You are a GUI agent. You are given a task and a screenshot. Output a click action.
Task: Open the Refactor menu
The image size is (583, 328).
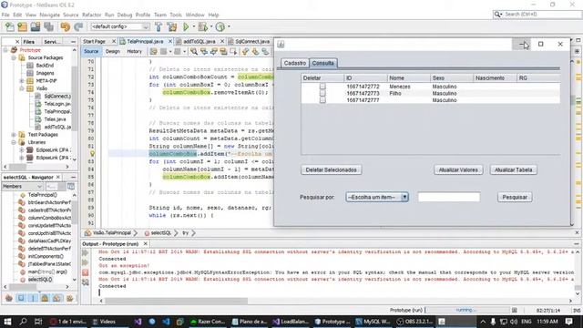(91, 15)
